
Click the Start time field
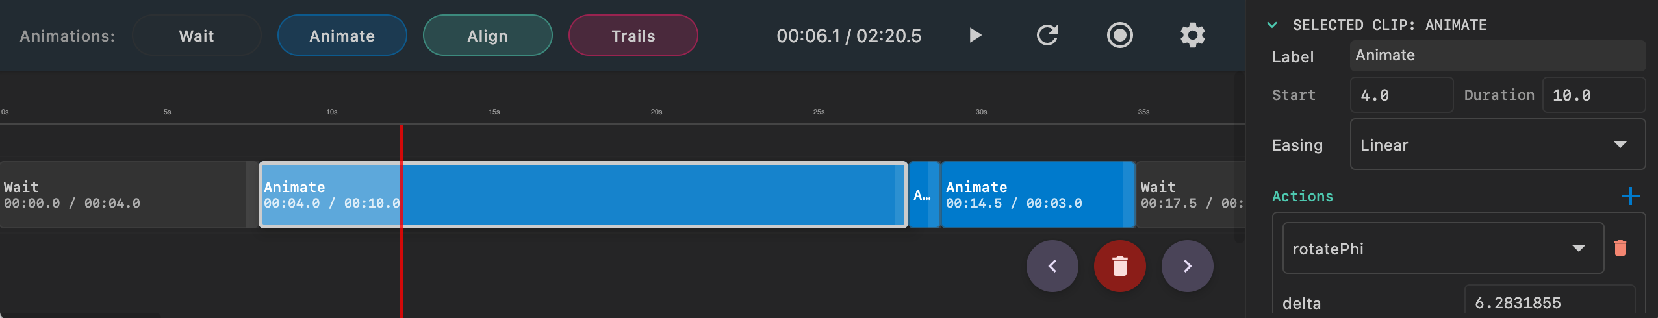tap(1401, 95)
